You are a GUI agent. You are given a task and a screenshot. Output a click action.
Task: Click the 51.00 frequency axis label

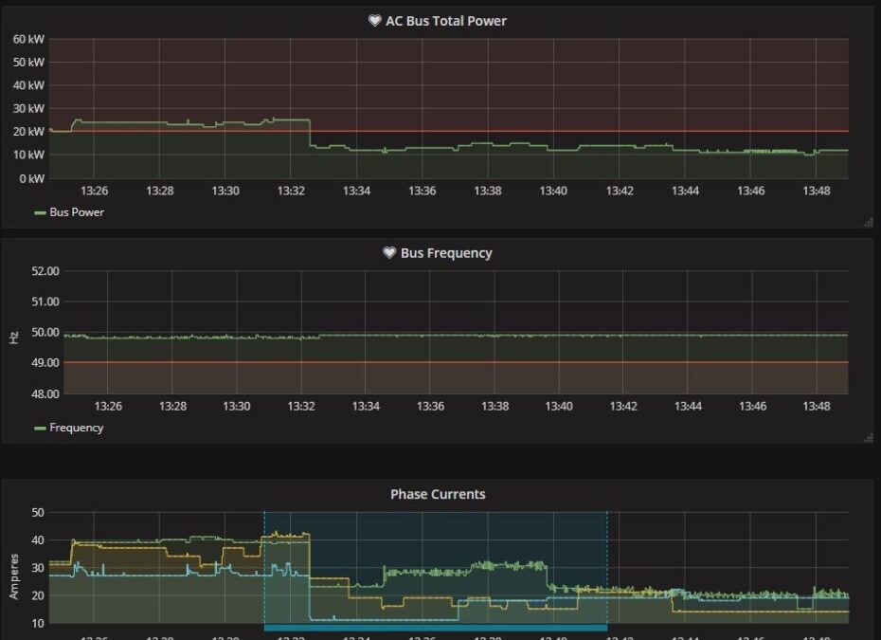coord(45,302)
